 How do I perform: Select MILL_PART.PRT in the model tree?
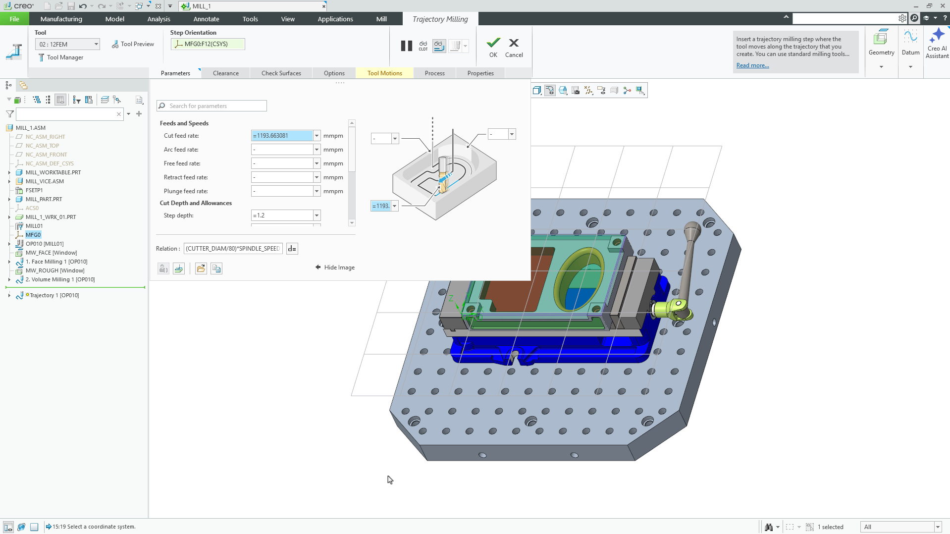pos(44,199)
